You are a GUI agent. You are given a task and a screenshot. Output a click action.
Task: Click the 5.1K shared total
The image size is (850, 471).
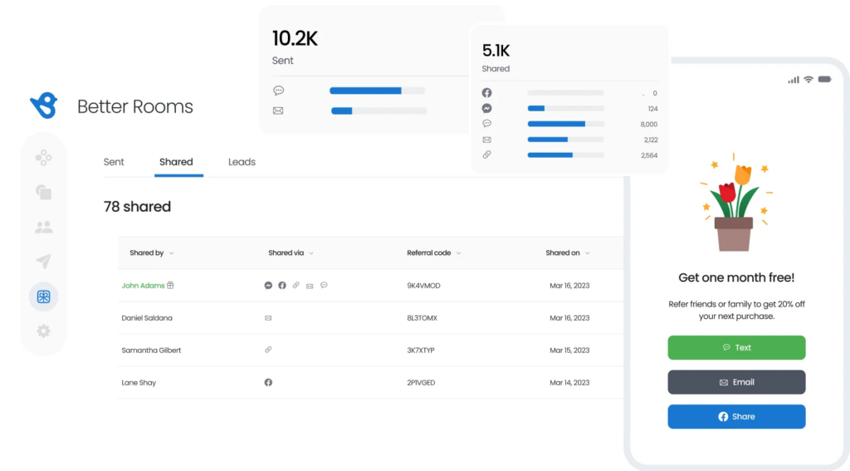click(x=496, y=51)
